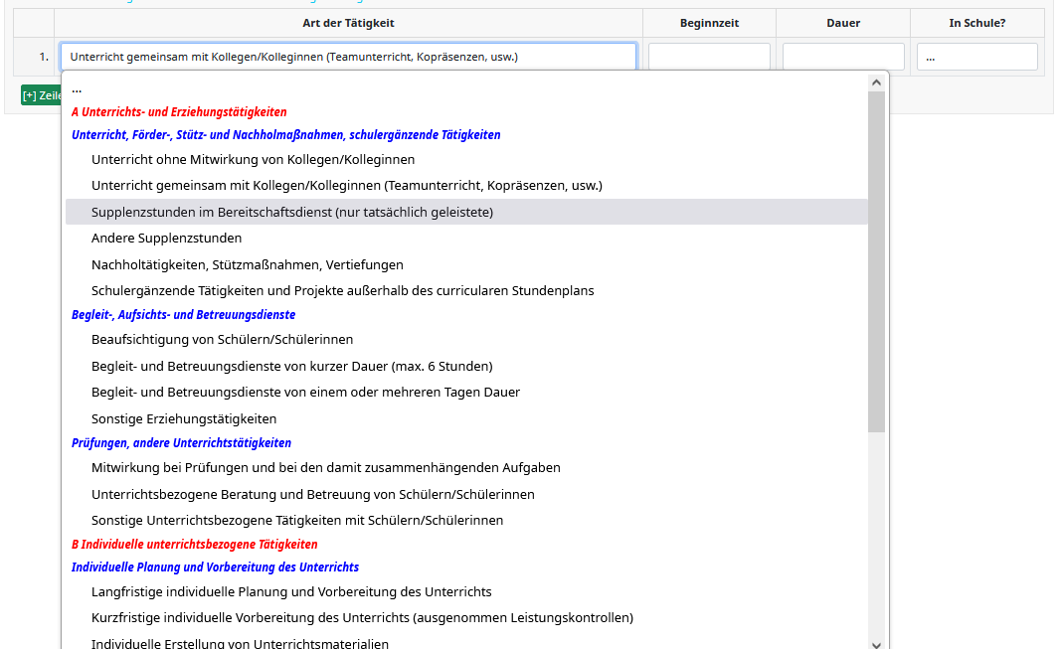The image size is (1060, 649).
Task: Click the green '[+] Zeile' add row button
Action: click(41, 95)
